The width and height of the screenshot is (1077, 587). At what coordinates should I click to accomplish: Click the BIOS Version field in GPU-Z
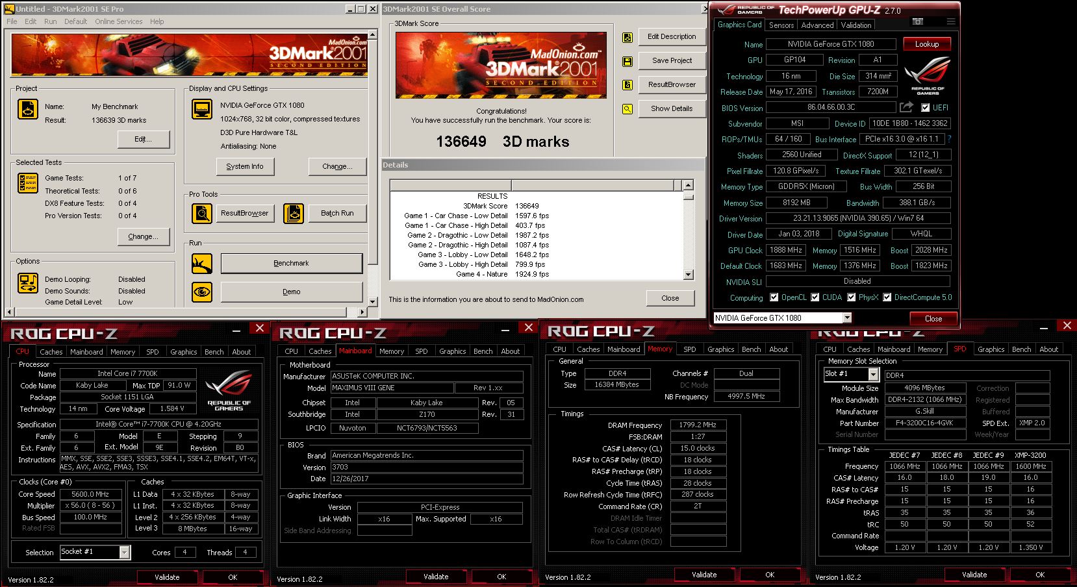(831, 107)
